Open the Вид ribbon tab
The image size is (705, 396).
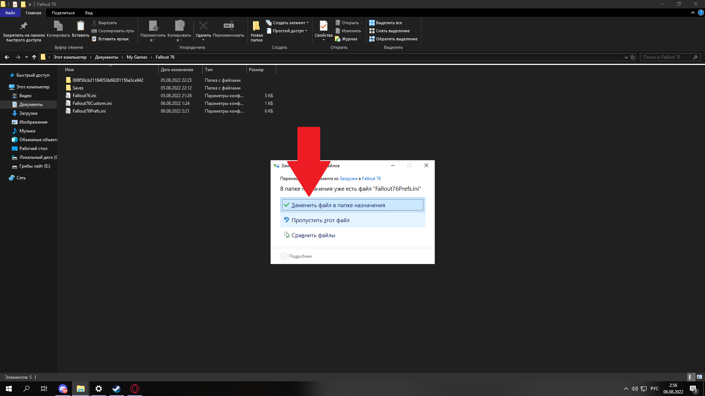pos(89,13)
